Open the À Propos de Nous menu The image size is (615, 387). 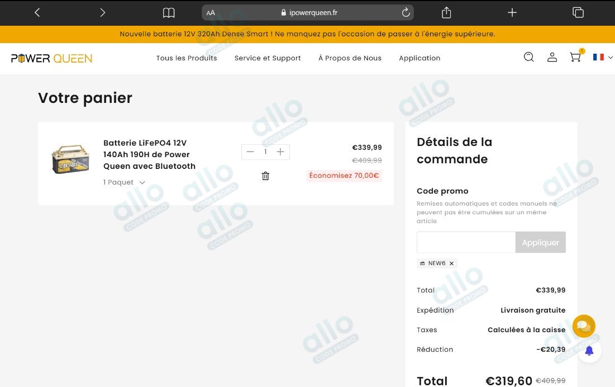(350, 58)
